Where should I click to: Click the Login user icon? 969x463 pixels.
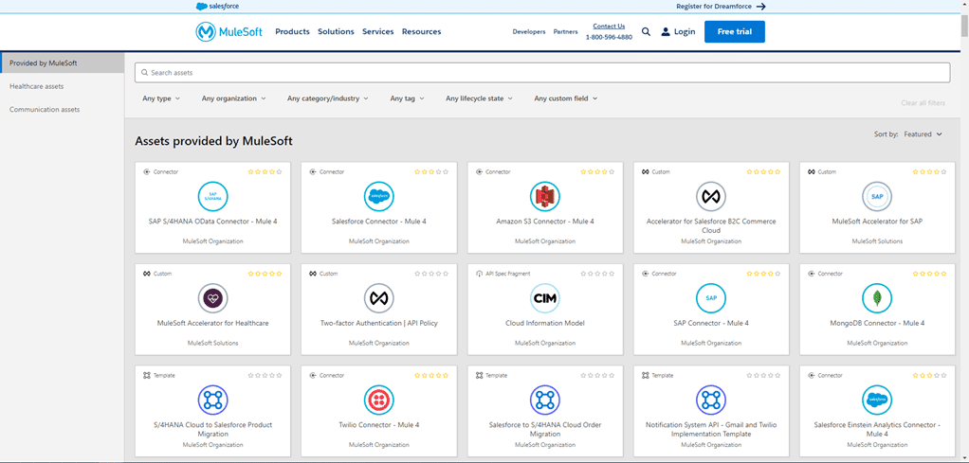[666, 31]
